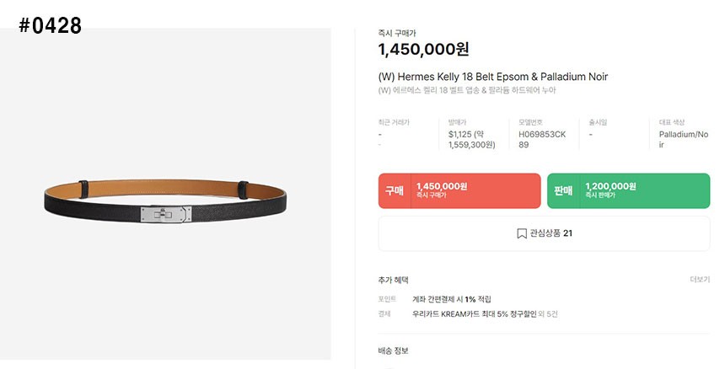Click the 관심상품 21 wishlist button
This screenshot has width=725, height=369.
coord(544,233)
